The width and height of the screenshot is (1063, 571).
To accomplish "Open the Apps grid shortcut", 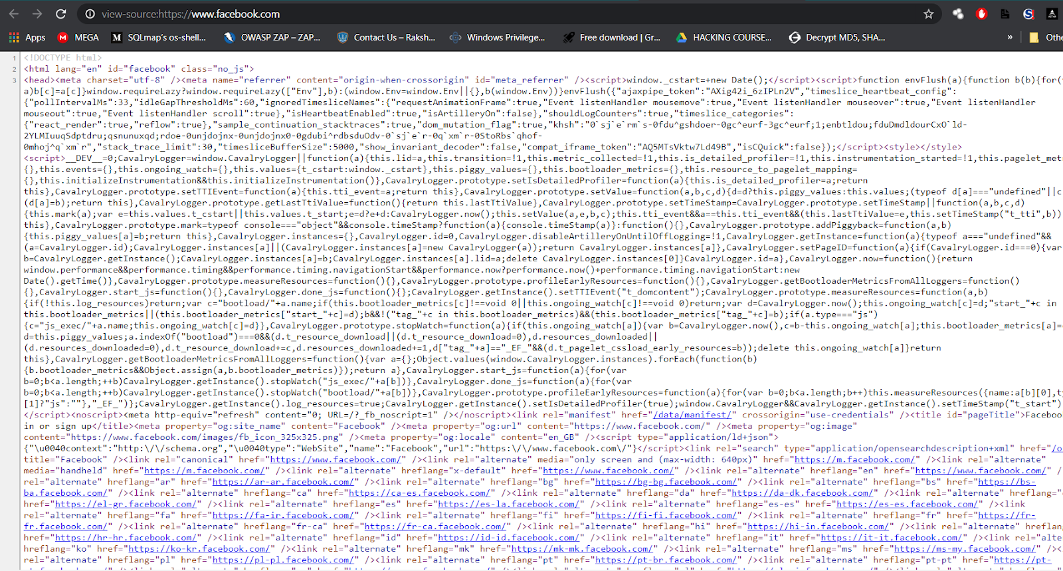I will tap(27, 38).
